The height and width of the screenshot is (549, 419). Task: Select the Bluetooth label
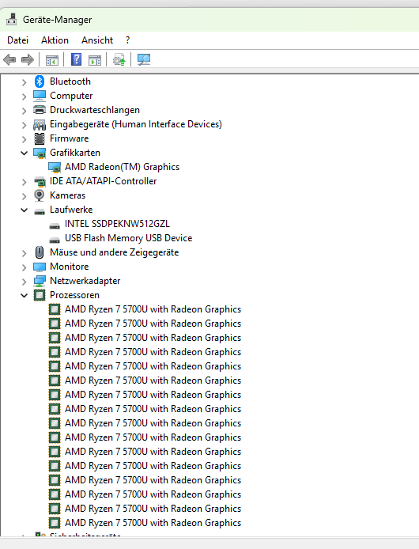[x=70, y=81]
